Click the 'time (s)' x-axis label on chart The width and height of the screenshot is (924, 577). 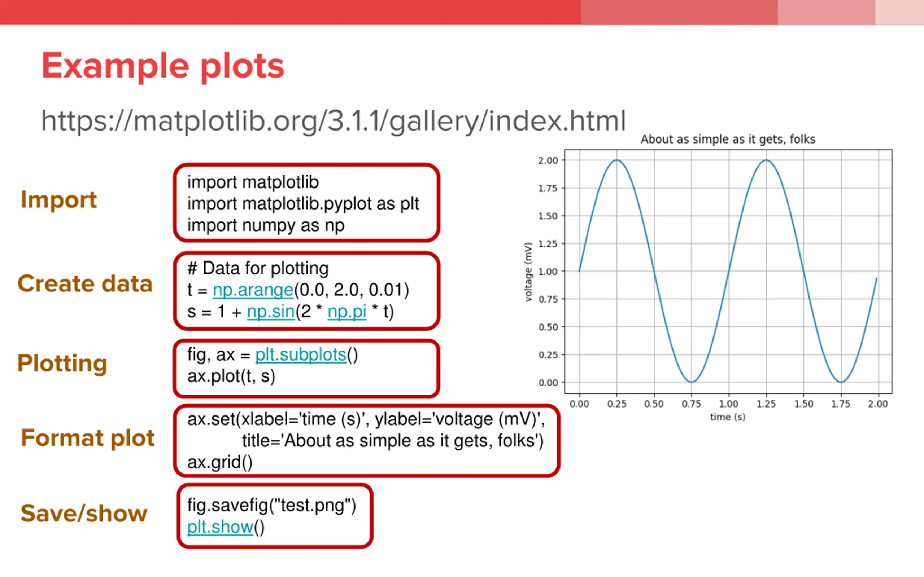point(728,417)
